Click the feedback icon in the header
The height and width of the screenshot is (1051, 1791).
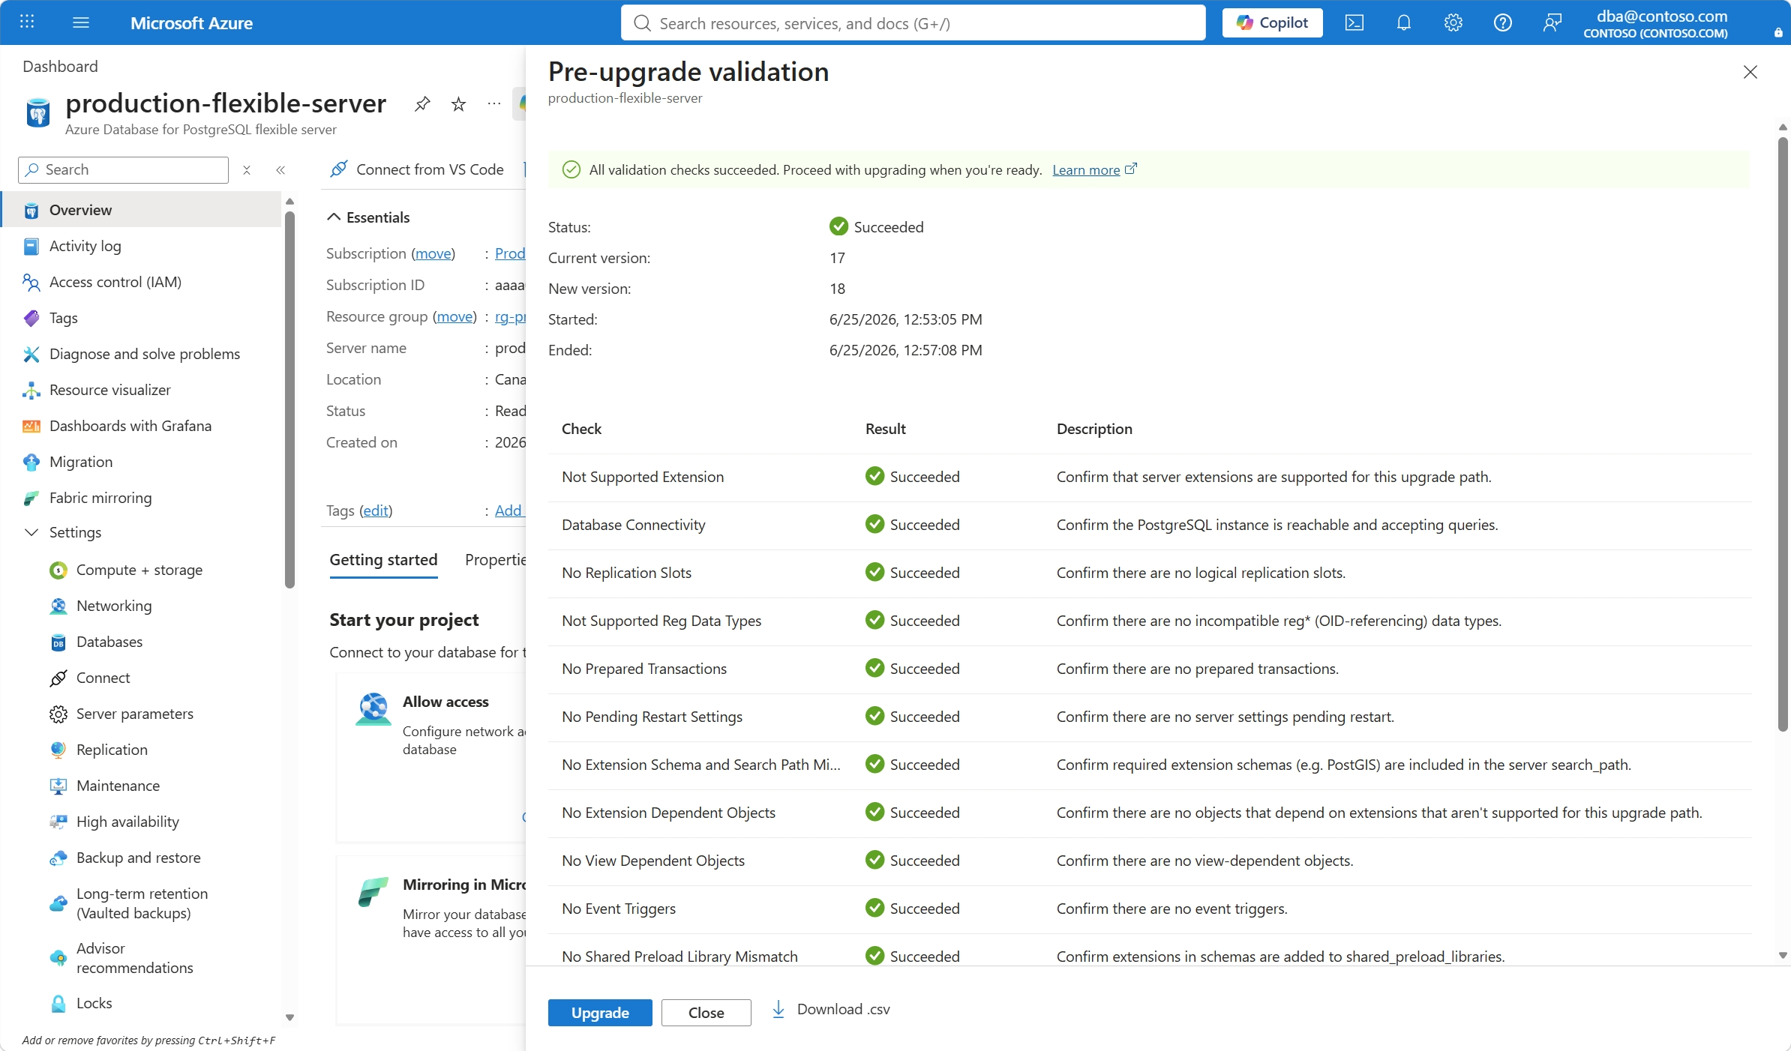pos(1552,23)
